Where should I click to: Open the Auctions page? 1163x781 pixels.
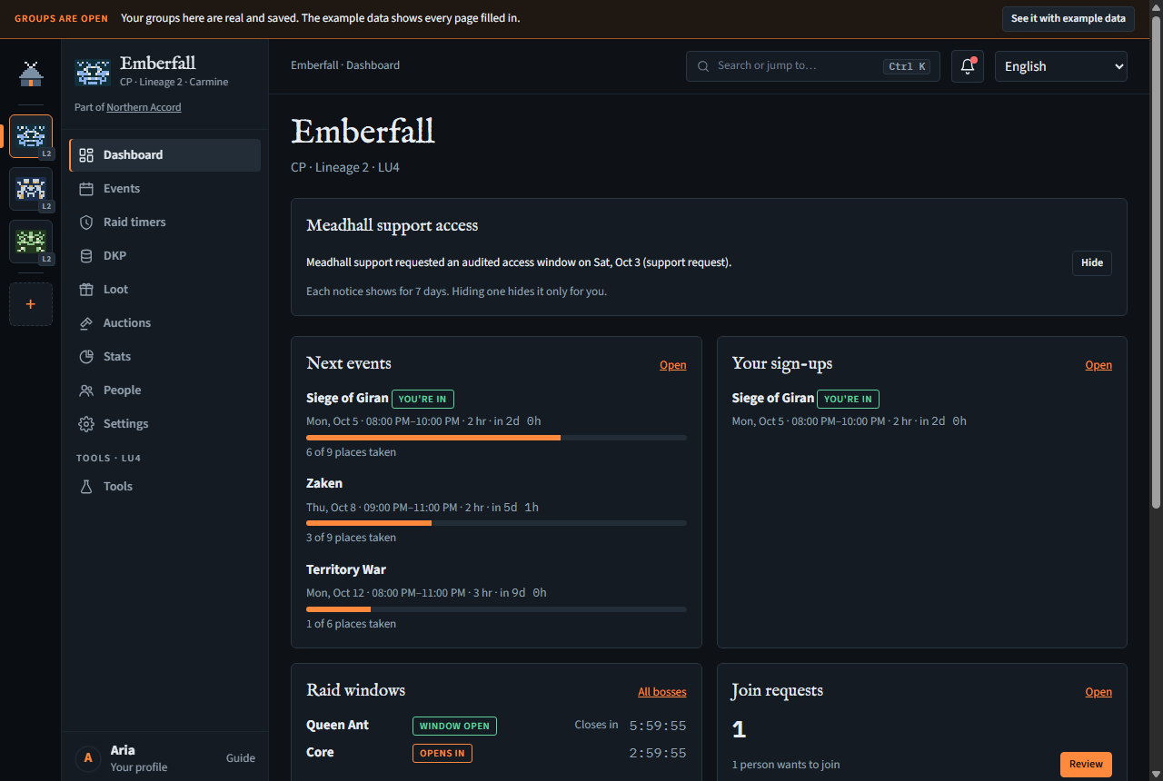point(164,323)
